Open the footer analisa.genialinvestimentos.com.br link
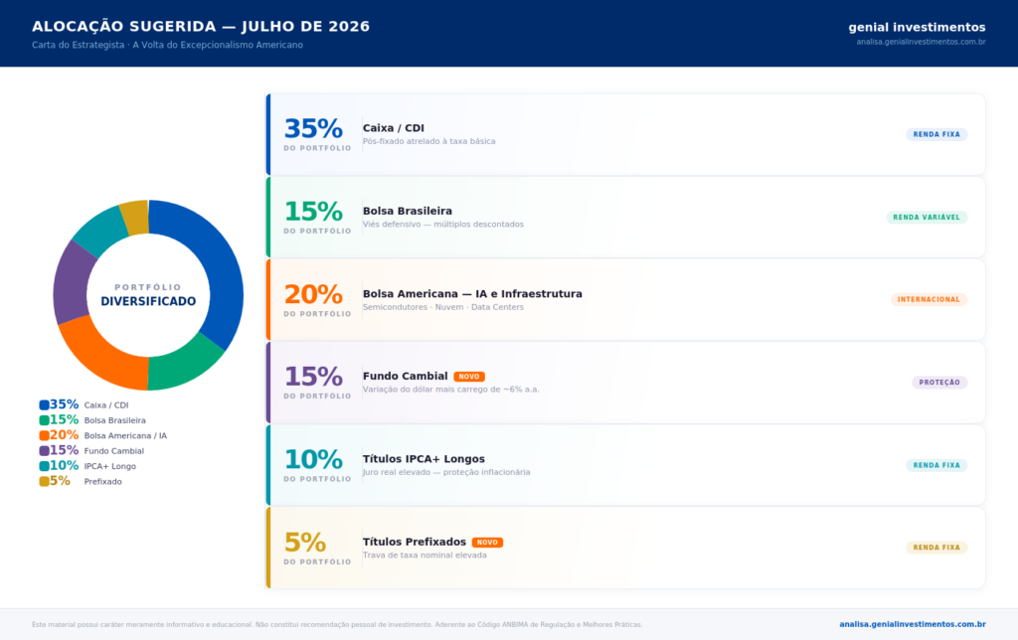This screenshot has width=1018, height=640. pos(913,624)
